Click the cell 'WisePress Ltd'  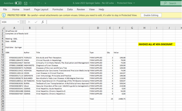14,31
